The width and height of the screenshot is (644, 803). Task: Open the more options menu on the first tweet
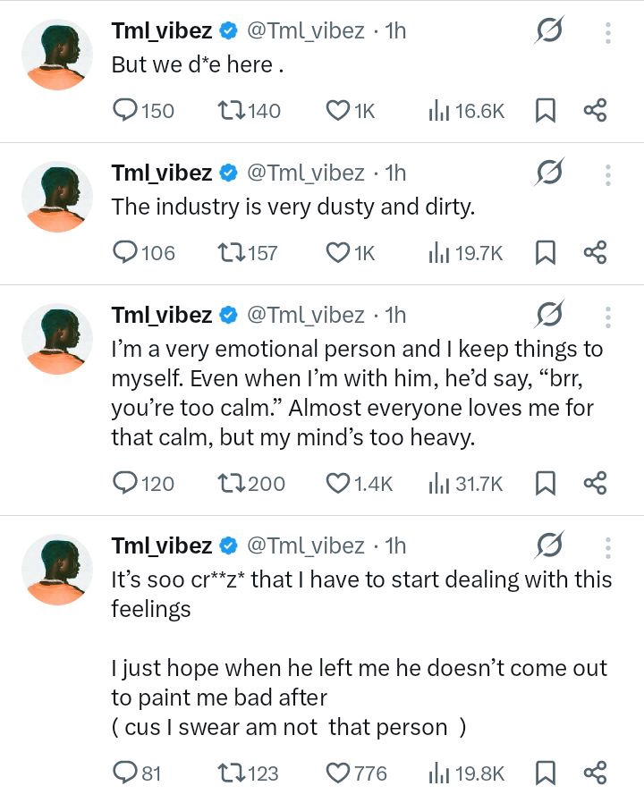click(x=607, y=31)
